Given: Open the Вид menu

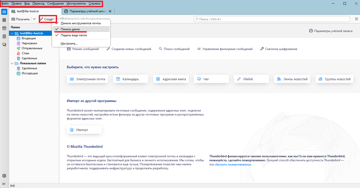Looking at the screenshot, I should [27, 3].
